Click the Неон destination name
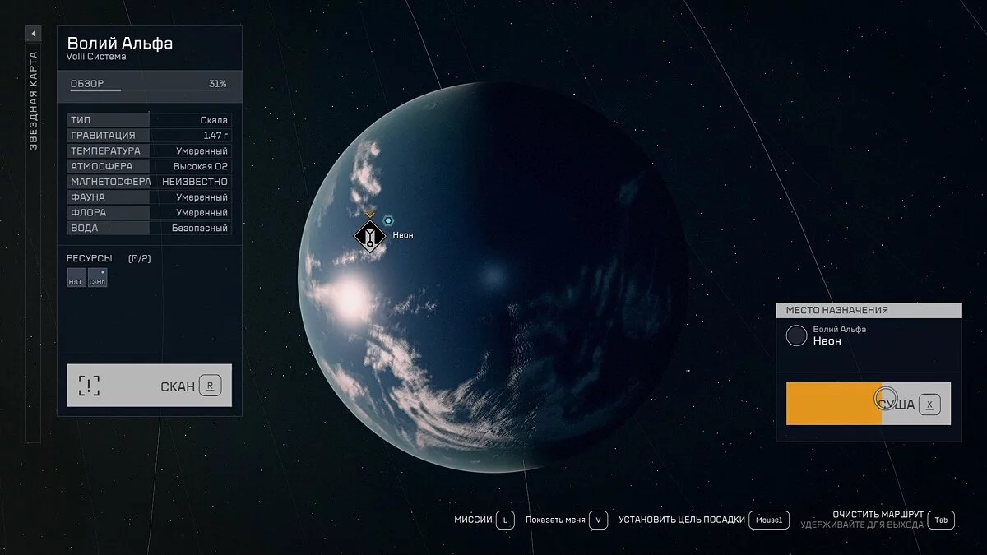The height and width of the screenshot is (555, 987). [x=827, y=341]
